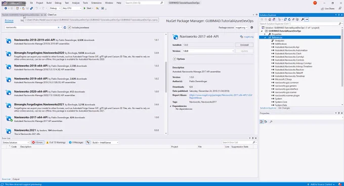Click the Navigate Backward toolbar icon
The image size is (344, 186).
point(6,8)
